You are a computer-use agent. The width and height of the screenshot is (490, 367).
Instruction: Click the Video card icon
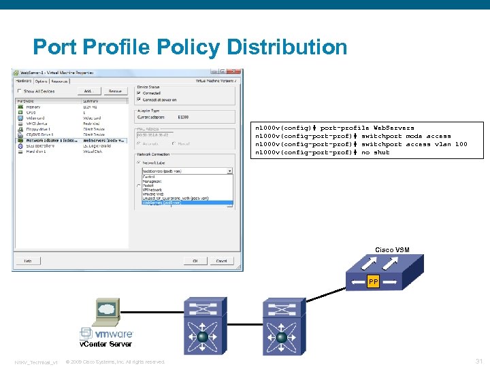(20, 118)
